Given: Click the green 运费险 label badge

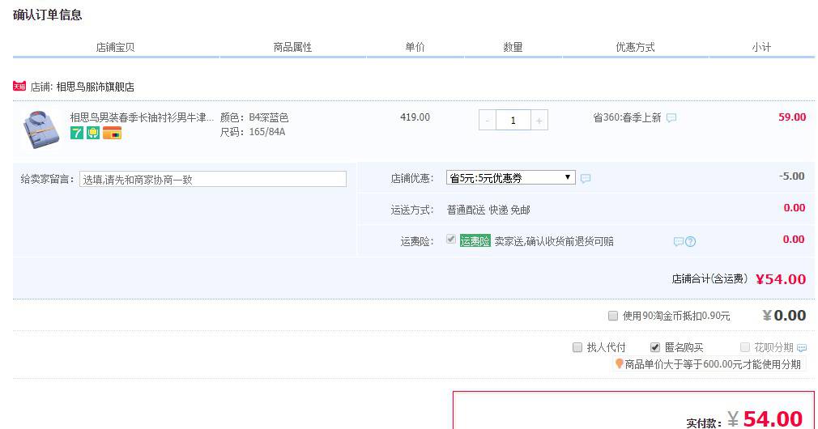Looking at the screenshot, I should coord(475,241).
